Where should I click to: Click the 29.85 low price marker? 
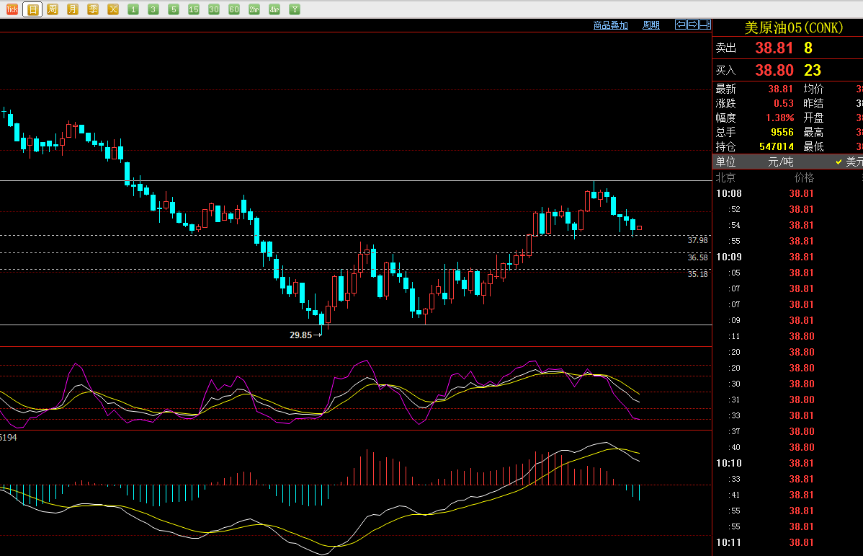coord(300,335)
